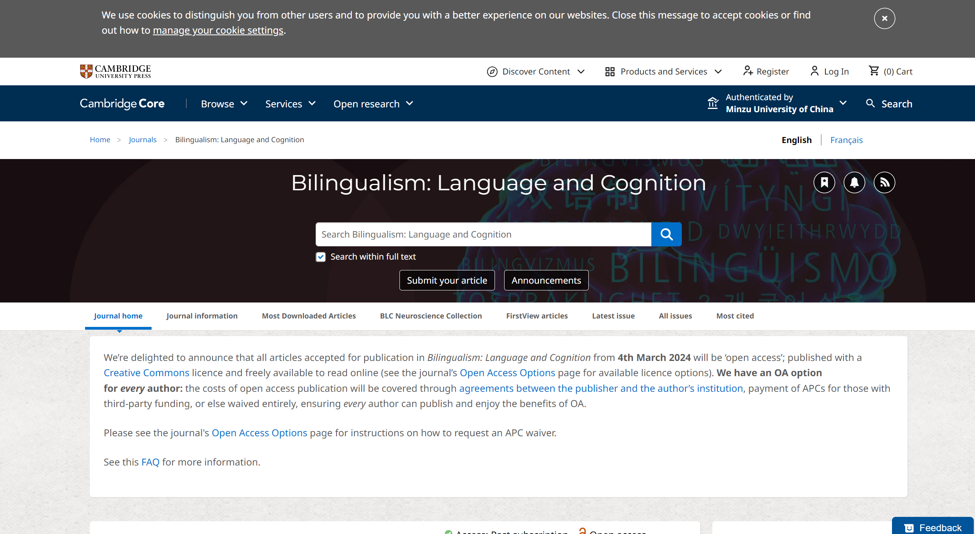
Task: Open the Most cited tab
Action: click(735, 316)
